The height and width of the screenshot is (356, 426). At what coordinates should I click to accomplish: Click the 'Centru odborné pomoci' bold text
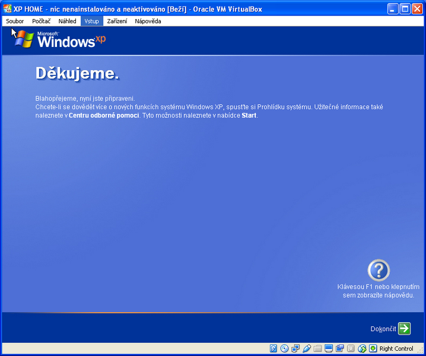(104, 115)
